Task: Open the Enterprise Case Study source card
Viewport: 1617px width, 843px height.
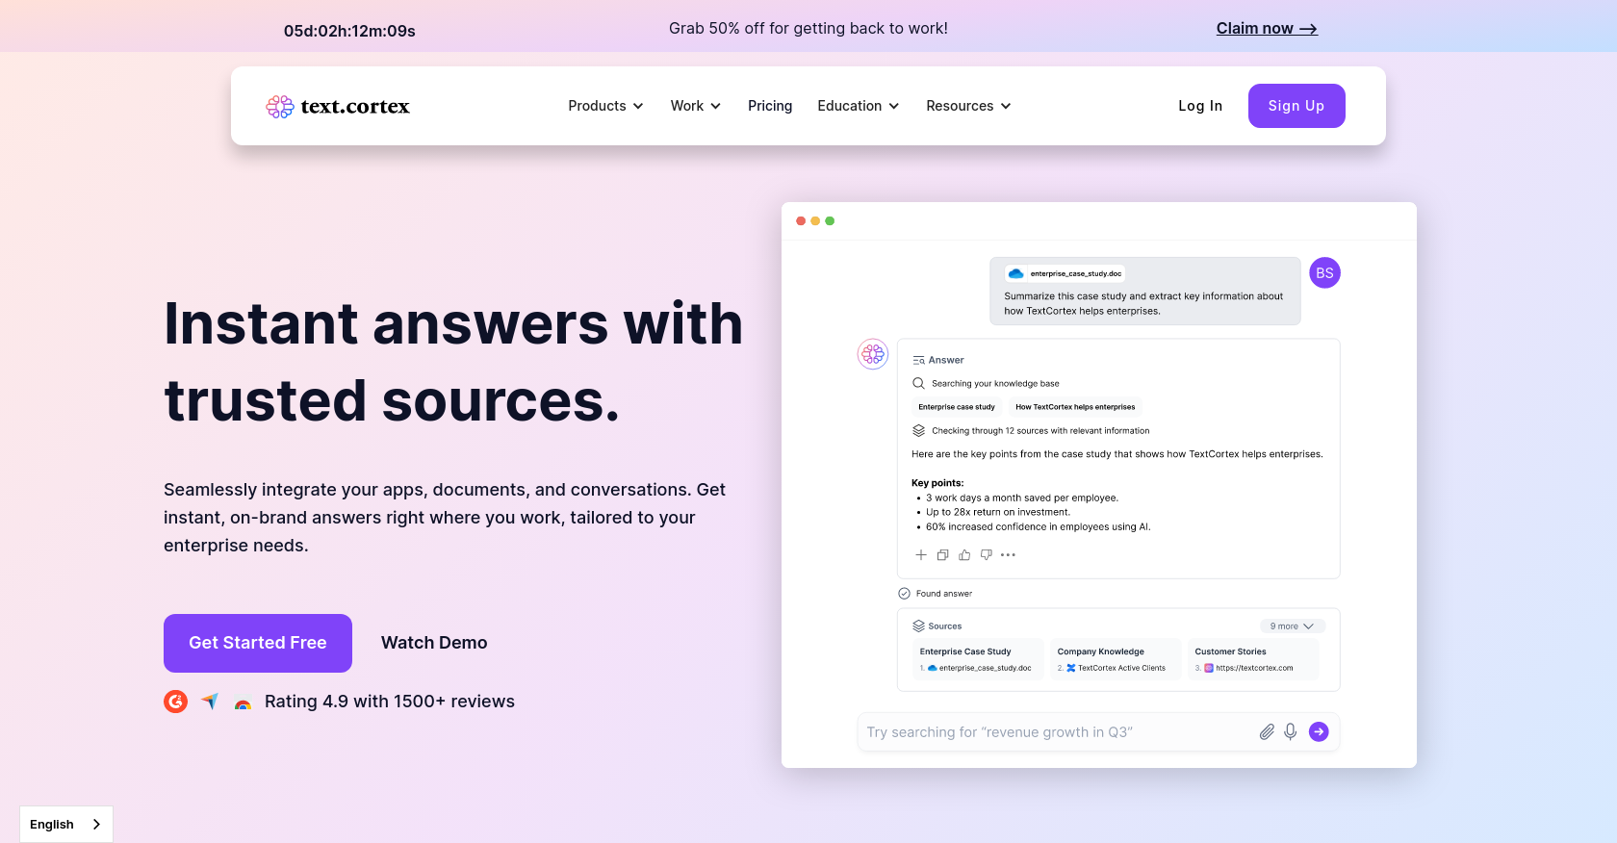Action: pyautogui.click(x=978, y=659)
